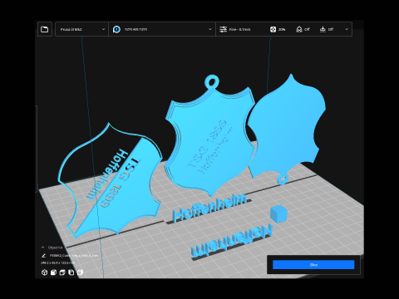This screenshot has width=399, height=299.
Task: Click the extruder 1 material icon
Action: (116, 29)
